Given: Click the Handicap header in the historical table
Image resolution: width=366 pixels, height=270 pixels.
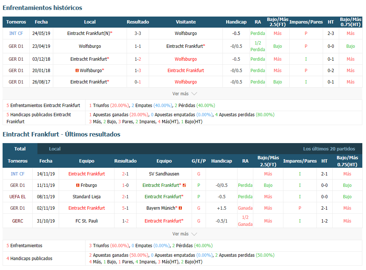Looking at the screenshot, I should click(x=236, y=22).
